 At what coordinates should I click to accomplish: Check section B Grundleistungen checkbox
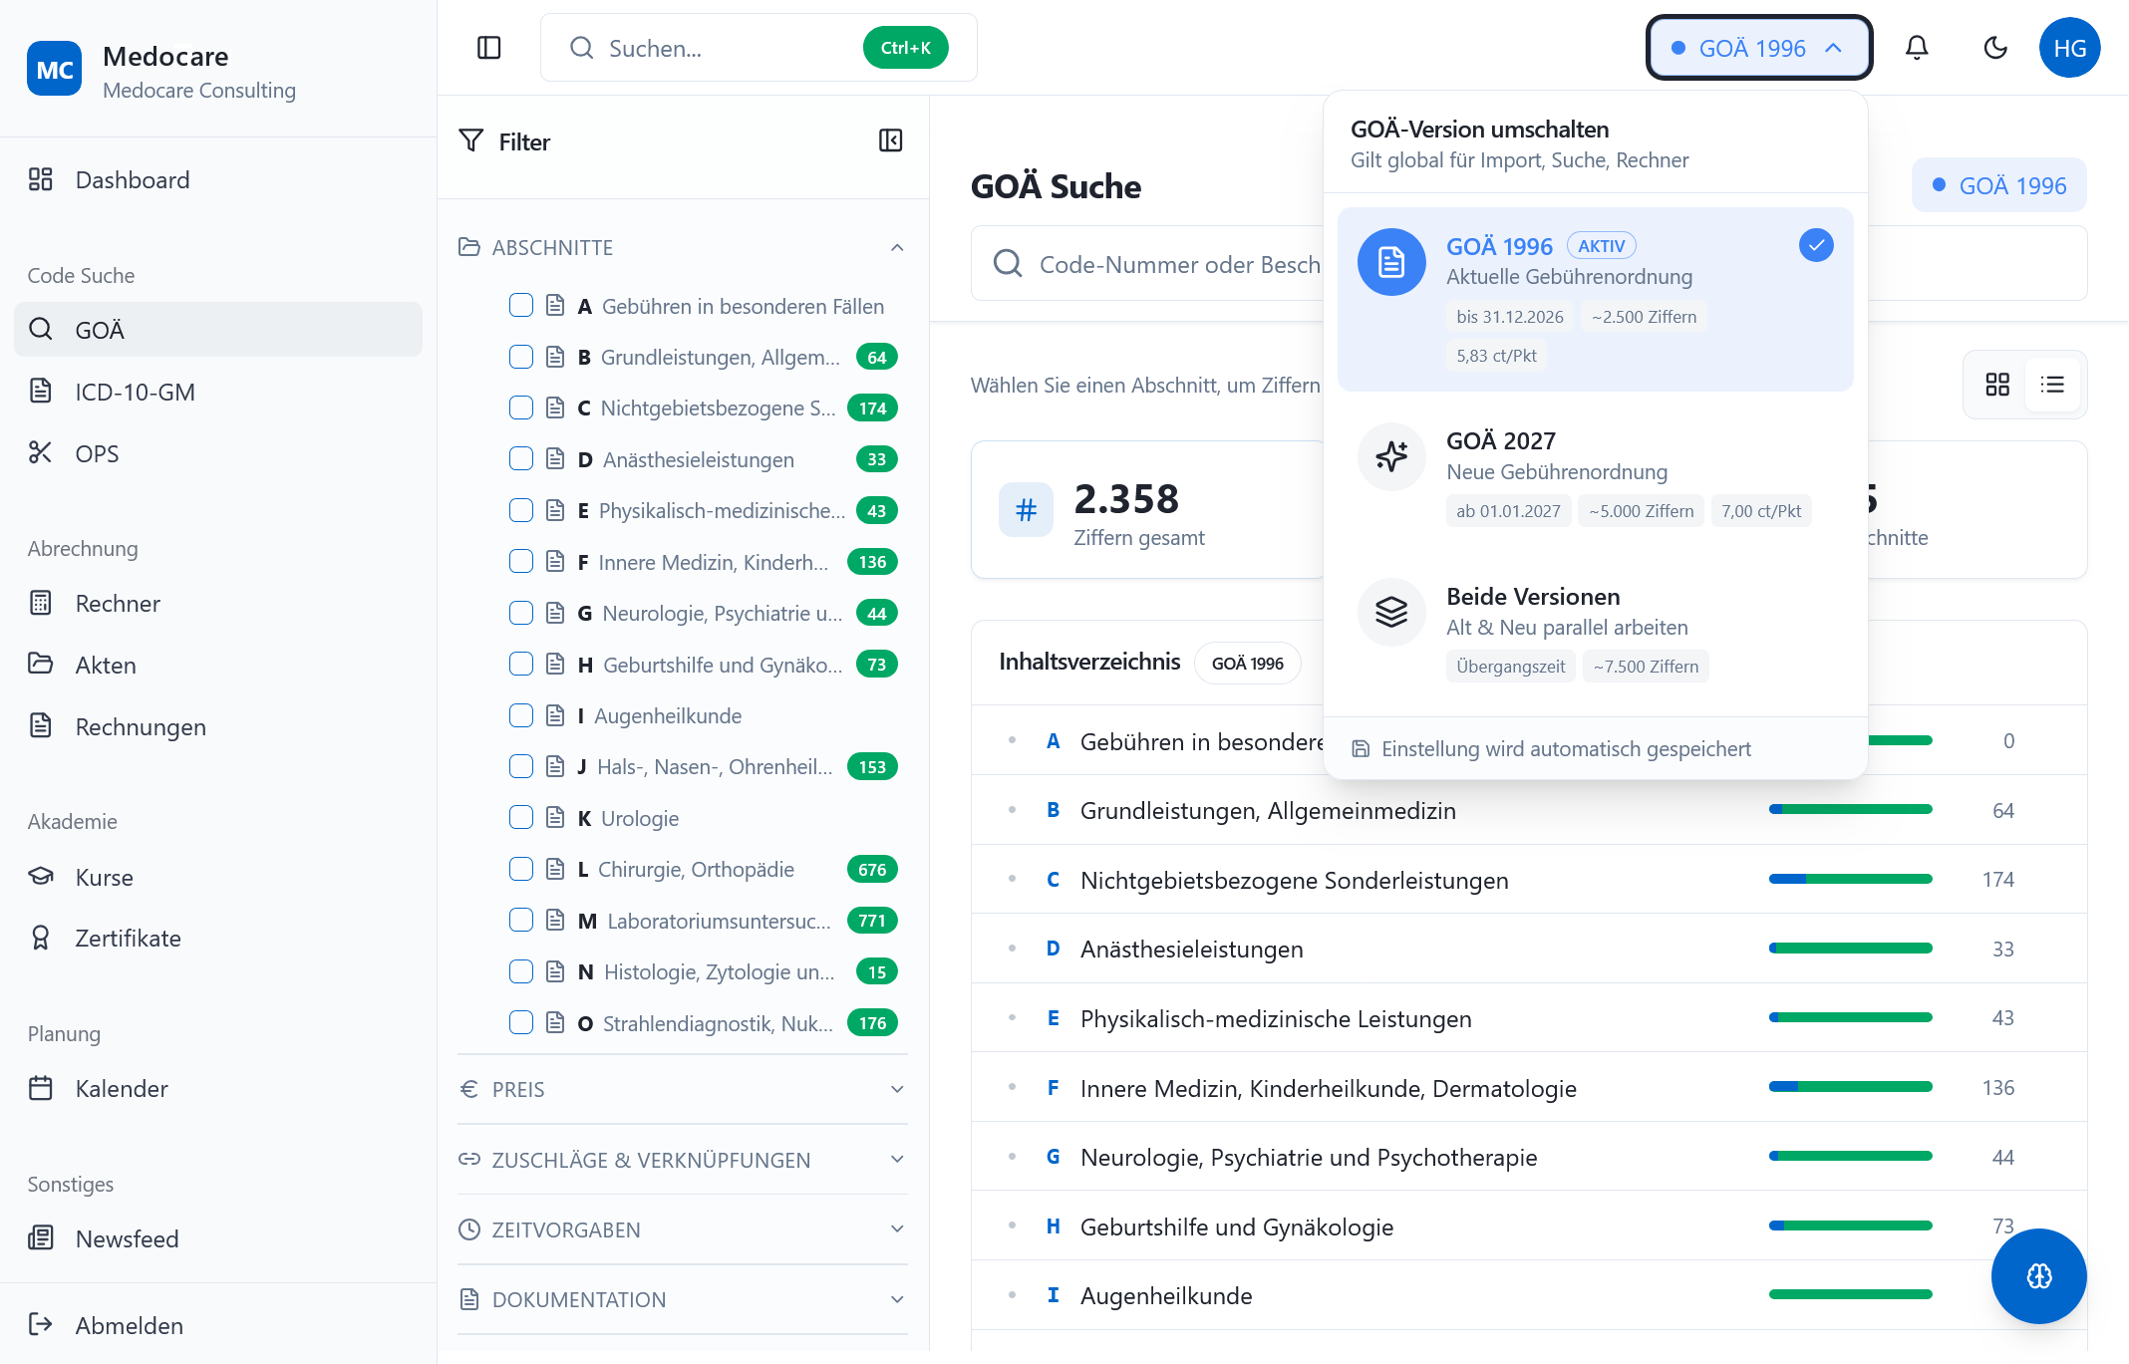521,357
